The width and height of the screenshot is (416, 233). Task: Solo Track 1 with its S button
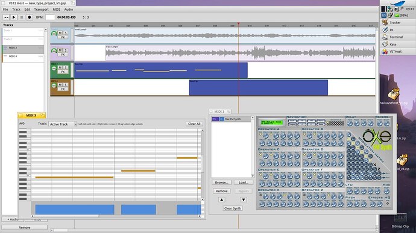[x=65, y=33]
